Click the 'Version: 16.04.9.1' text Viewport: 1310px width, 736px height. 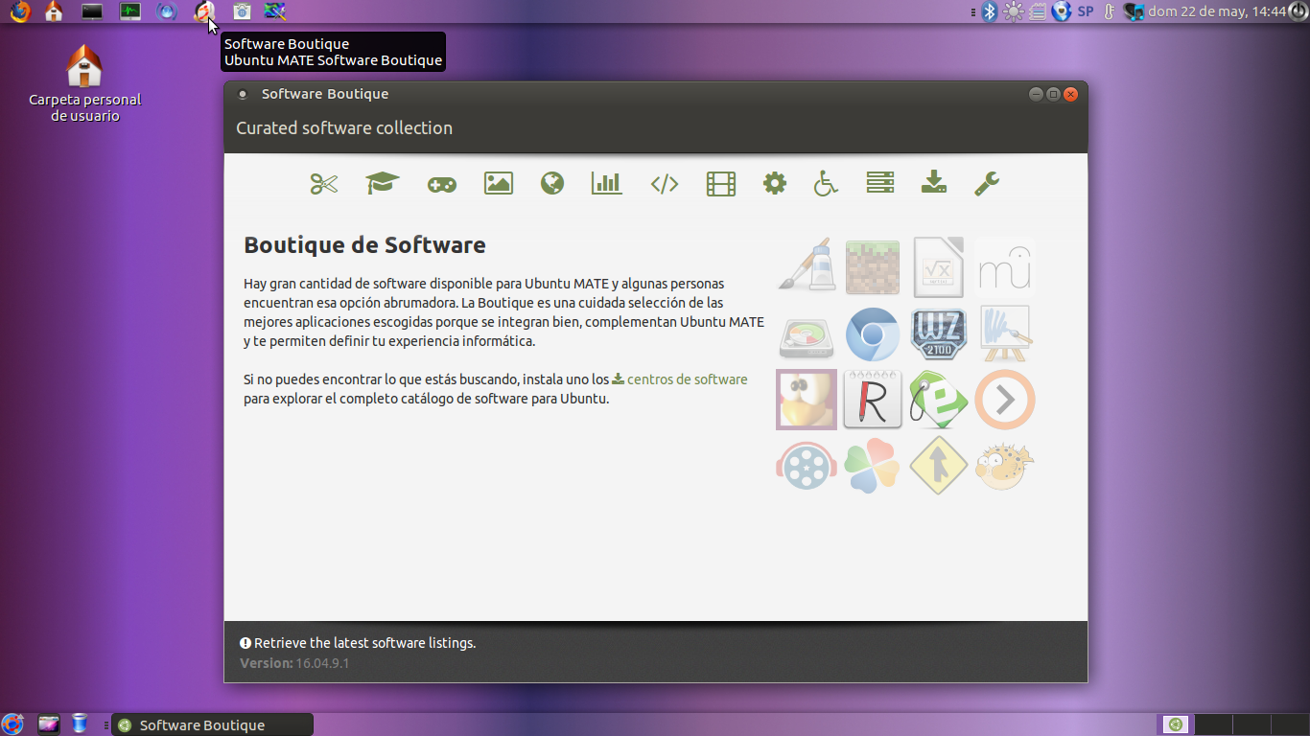294,663
